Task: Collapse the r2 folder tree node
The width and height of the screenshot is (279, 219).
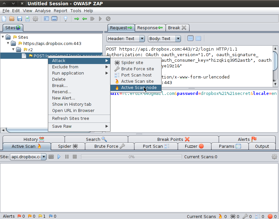Action: tap(13, 49)
